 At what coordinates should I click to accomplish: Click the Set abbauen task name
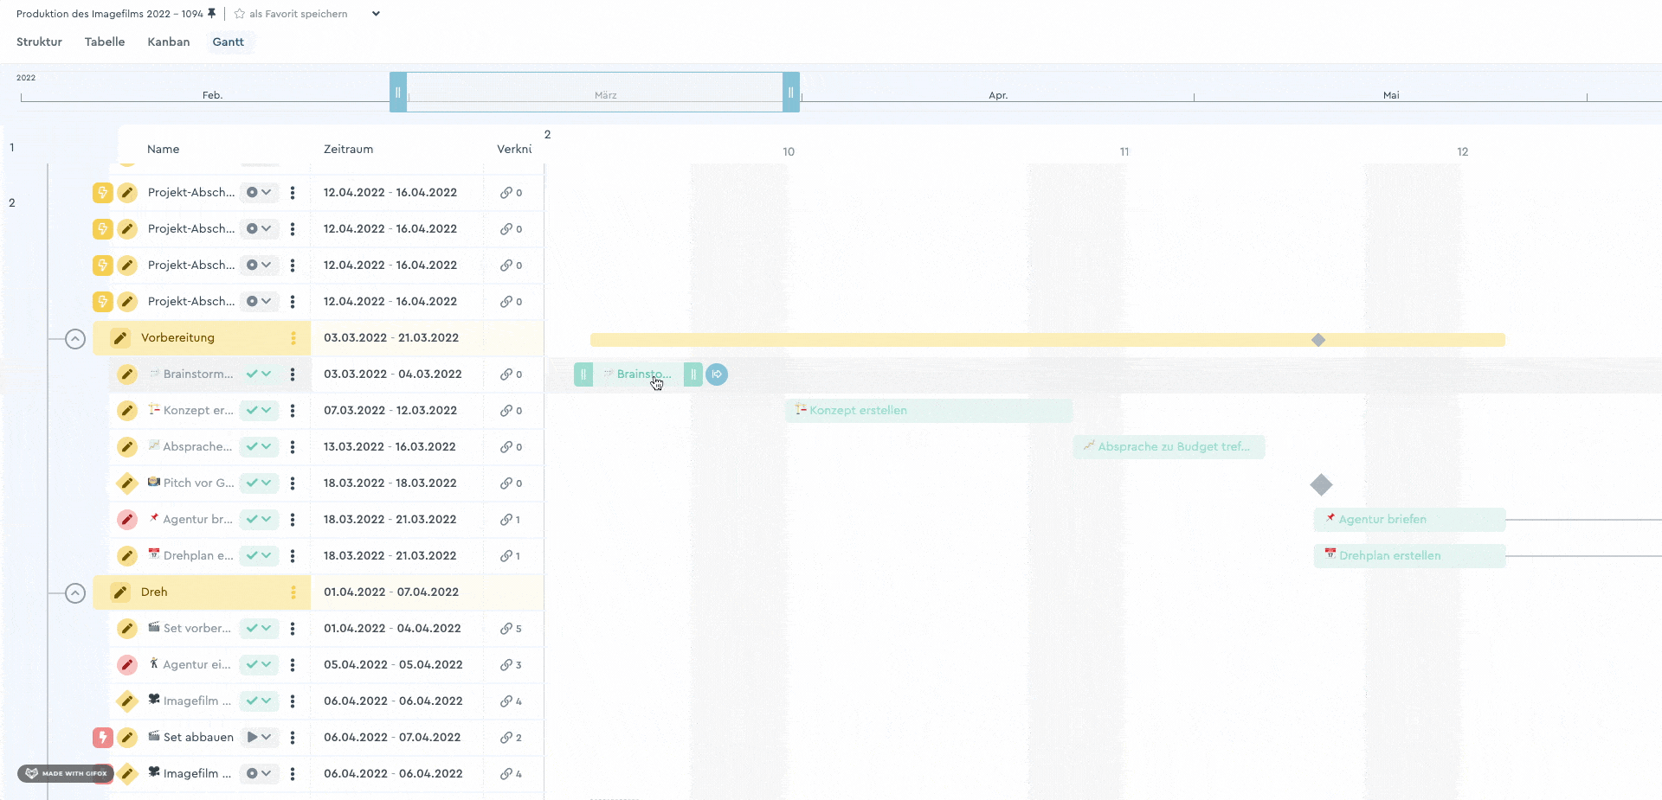(198, 738)
